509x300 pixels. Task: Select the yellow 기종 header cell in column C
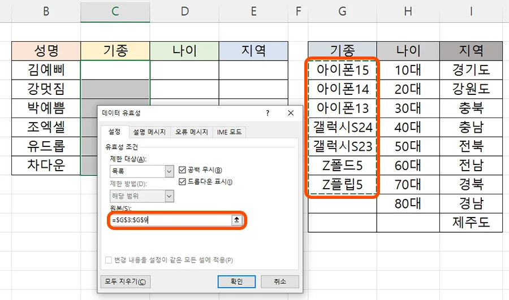(115, 51)
